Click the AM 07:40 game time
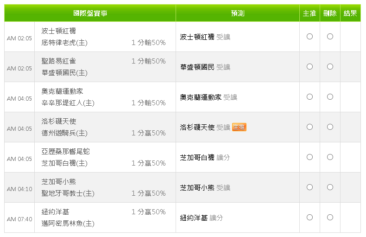Viewport: 366px width, 237px height. tap(19, 219)
